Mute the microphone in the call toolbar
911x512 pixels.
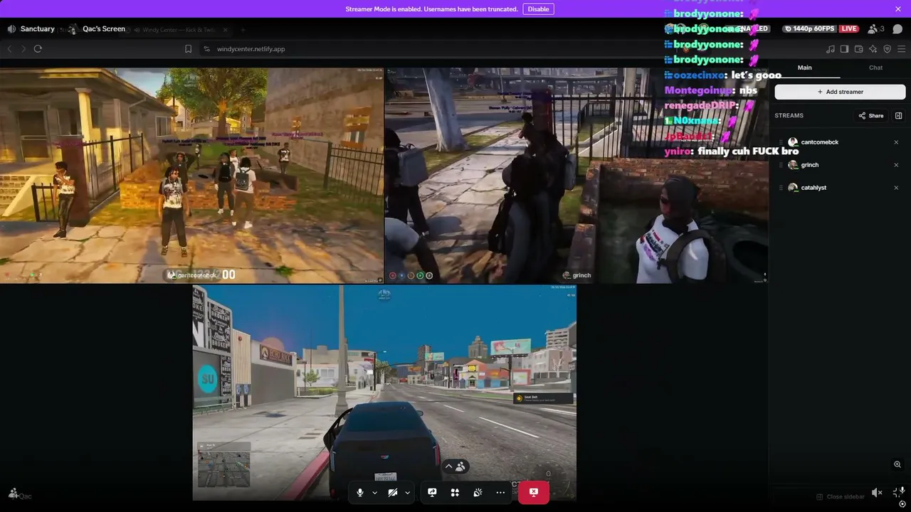(x=360, y=492)
